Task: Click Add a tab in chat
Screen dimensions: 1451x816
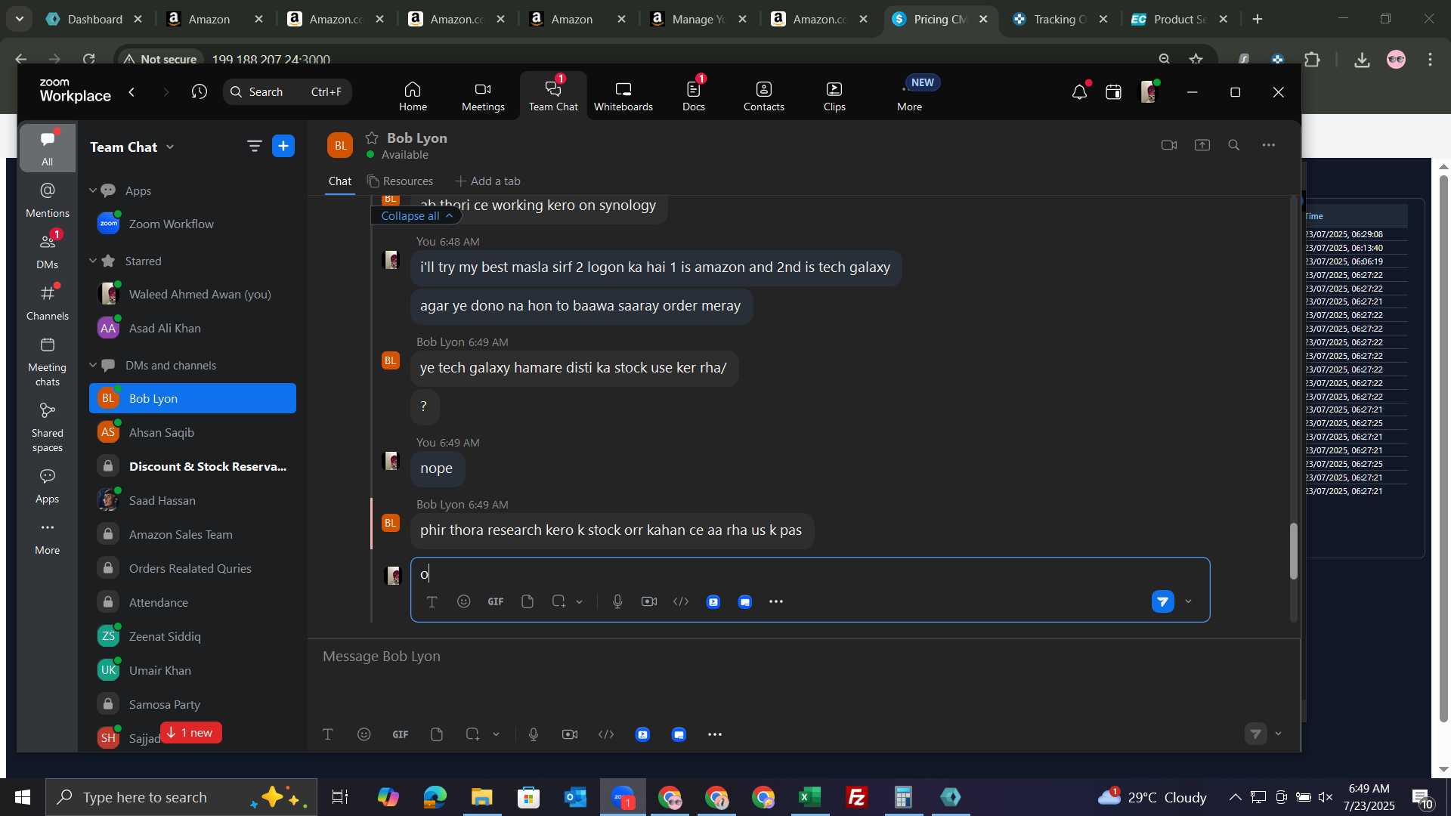Action: tap(487, 181)
